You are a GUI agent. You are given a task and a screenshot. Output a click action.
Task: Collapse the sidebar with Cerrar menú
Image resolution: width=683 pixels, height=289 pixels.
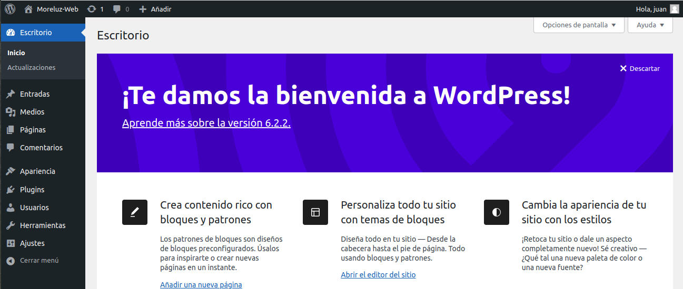tap(39, 261)
